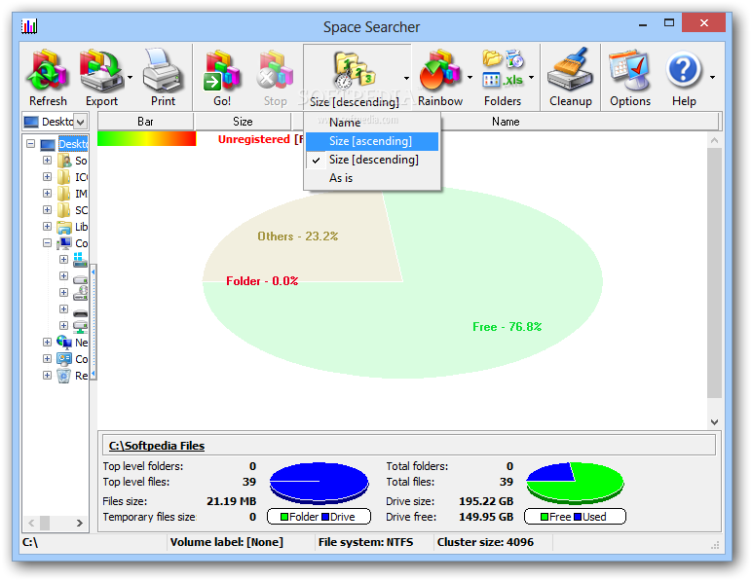
Task: Collapse the Desktop tree root node
Action: click(31, 144)
